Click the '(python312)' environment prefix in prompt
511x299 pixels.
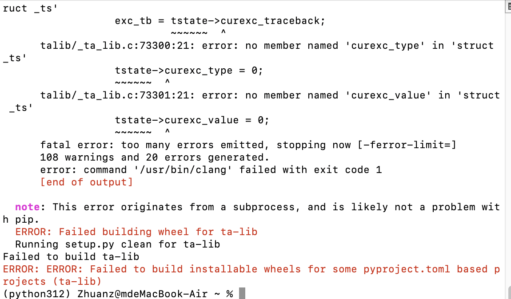(x=36, y=294)
